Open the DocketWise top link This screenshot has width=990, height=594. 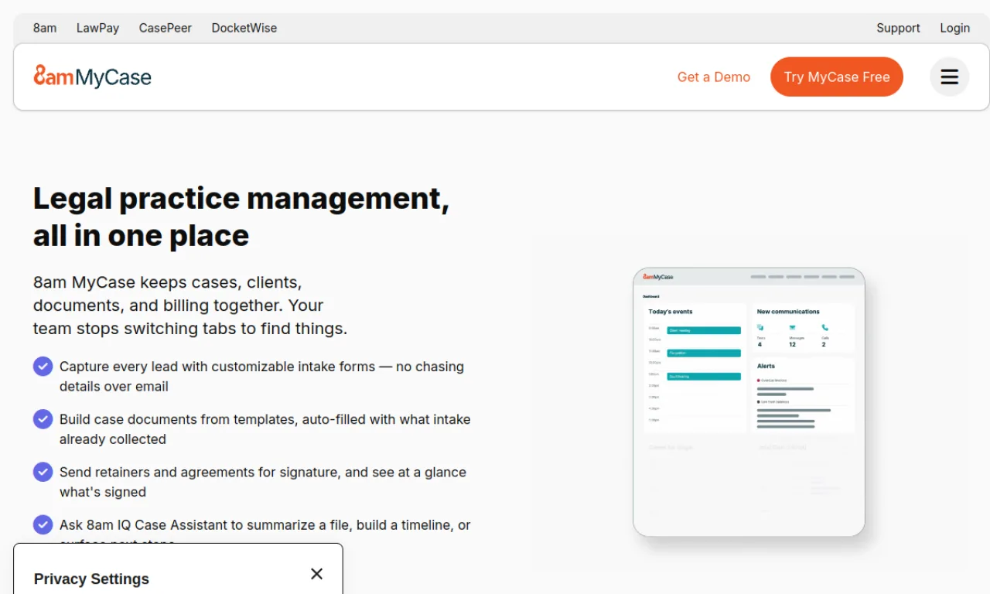pyautogui.click(x=244, y=28)
